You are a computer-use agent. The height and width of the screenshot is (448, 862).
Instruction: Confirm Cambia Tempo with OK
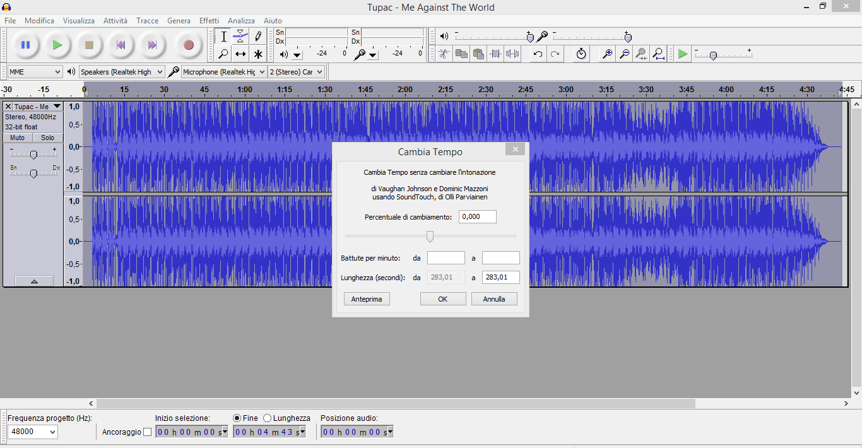pos(443,299)
